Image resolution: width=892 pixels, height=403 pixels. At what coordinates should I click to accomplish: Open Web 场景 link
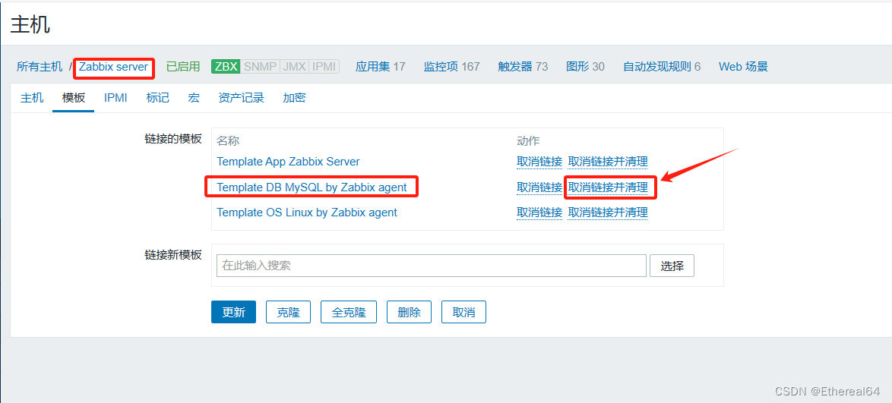click(744, 67)
